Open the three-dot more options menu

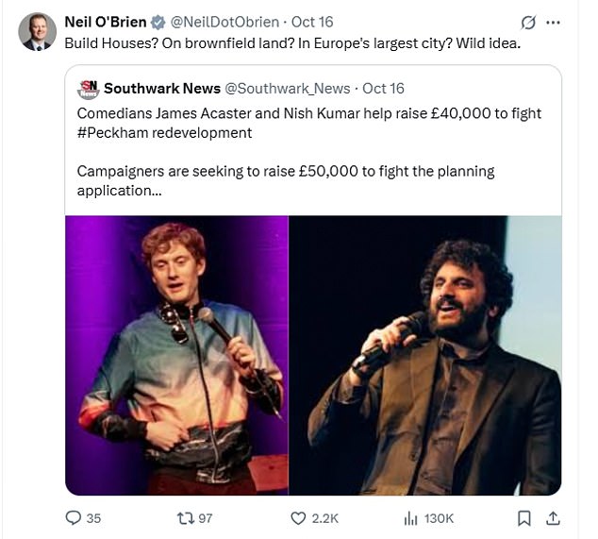555,23
